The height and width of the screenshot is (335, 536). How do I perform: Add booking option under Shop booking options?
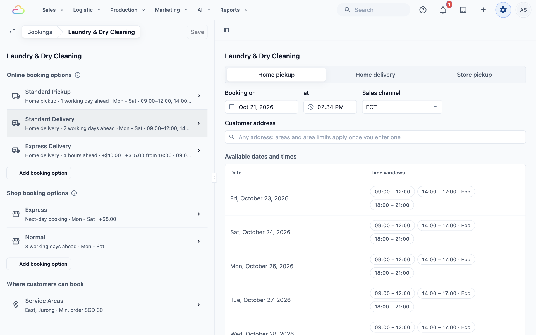tap(39, 264)
